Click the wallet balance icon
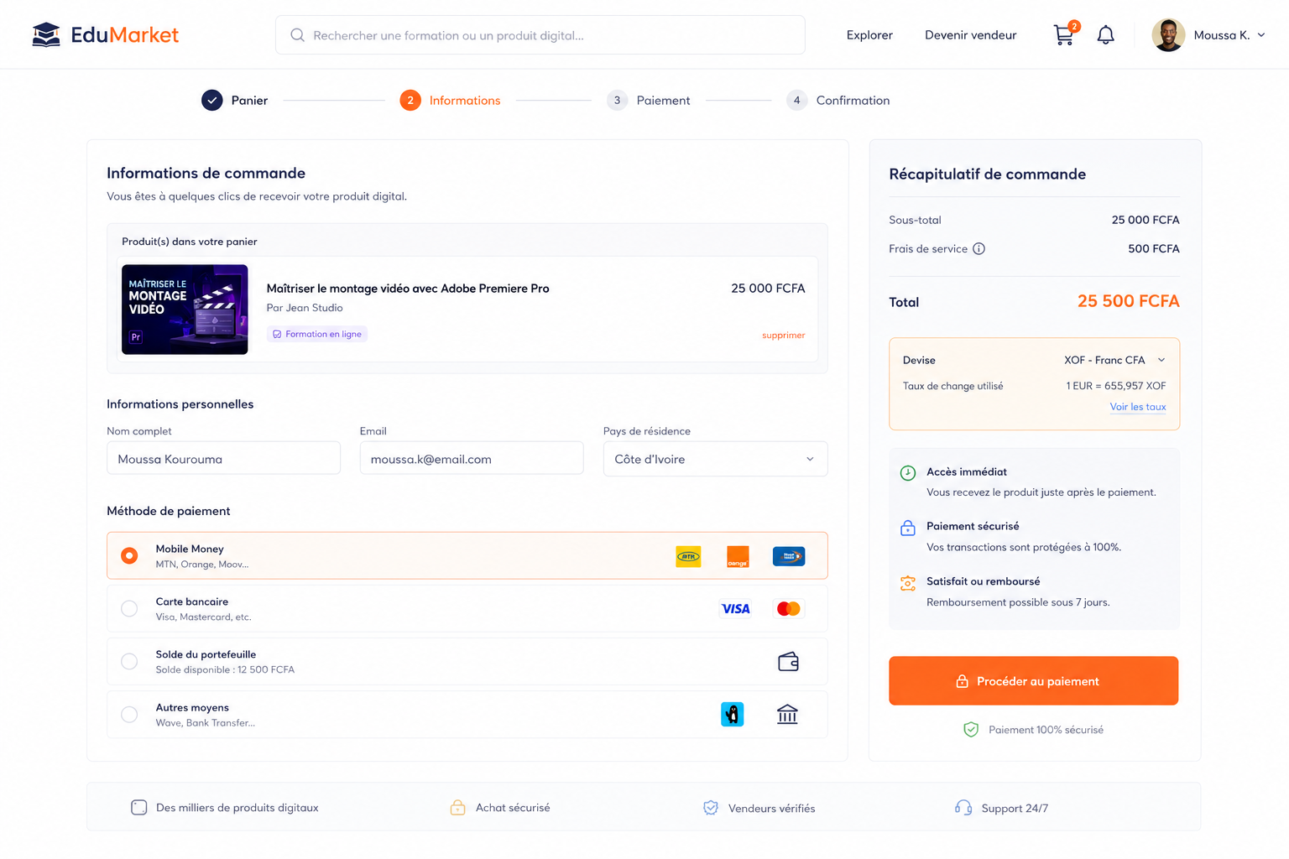The width and height of the screenshot is (1289, 859). [788, 662]
